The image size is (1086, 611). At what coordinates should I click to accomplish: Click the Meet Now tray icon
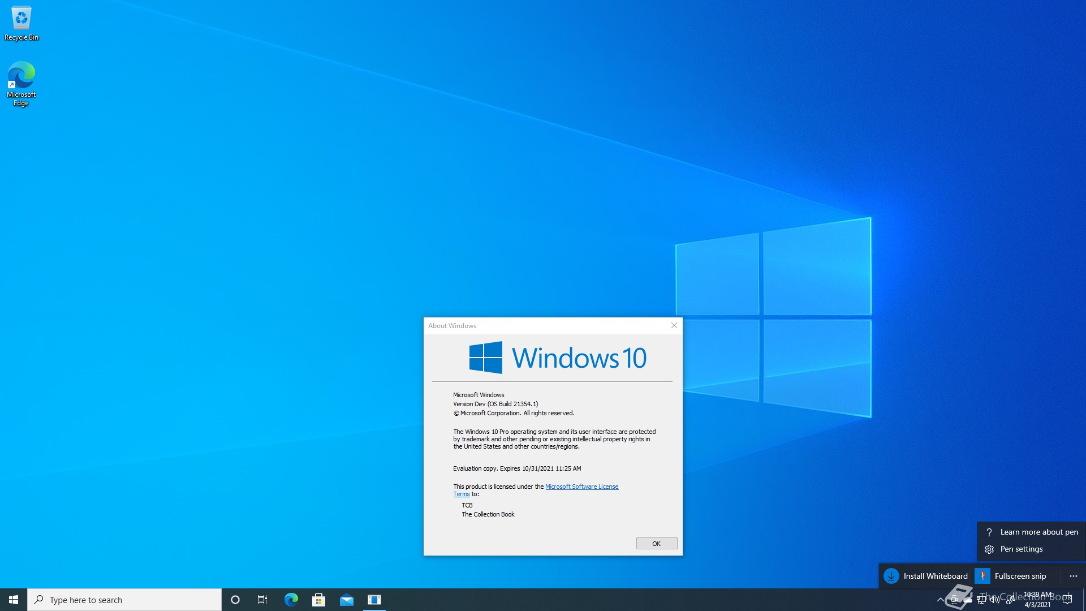tap(954, 600)
